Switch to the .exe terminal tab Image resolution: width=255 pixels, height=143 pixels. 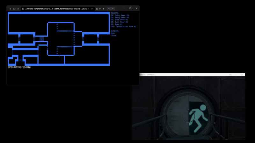tap(14, 9)
